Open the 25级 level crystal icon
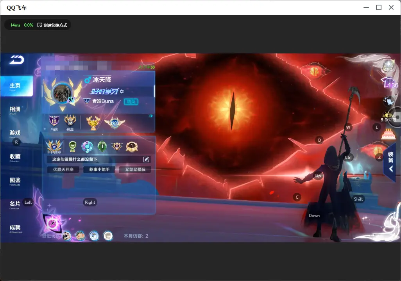 tap(388, 66)
